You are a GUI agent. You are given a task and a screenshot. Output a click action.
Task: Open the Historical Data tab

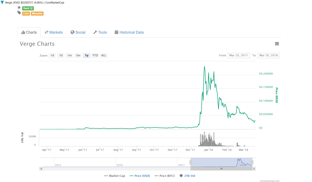129,32
